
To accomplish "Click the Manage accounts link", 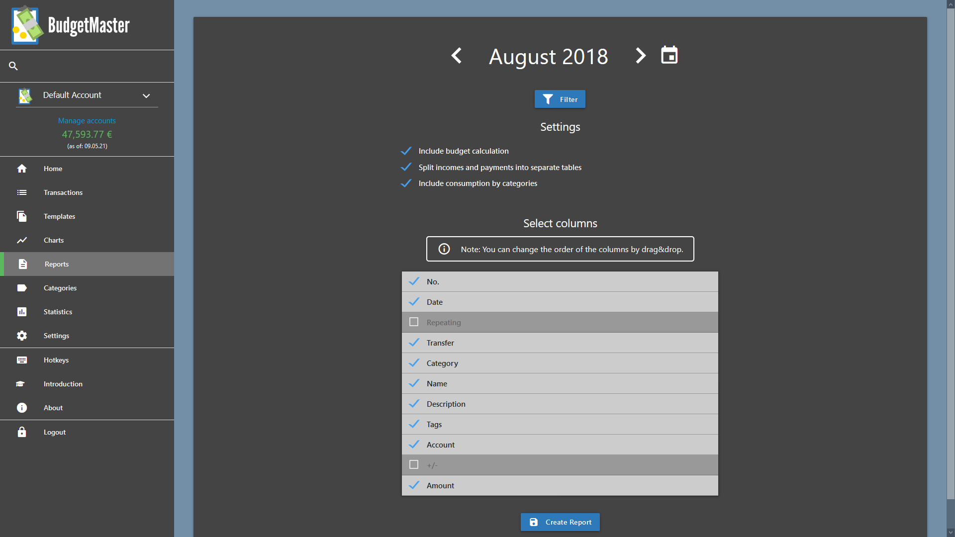I will click(87, 121).
